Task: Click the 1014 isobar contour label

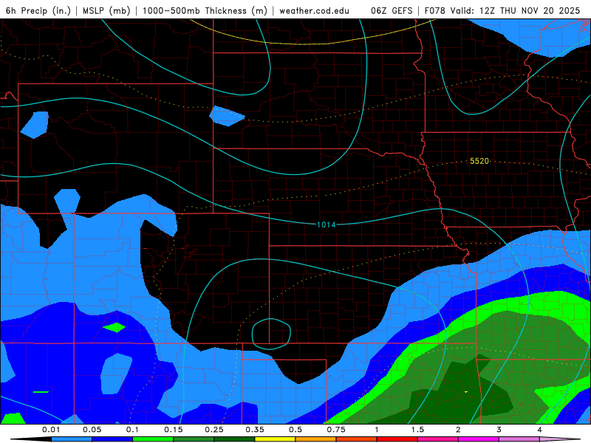Action: click(x=327, y=225)
